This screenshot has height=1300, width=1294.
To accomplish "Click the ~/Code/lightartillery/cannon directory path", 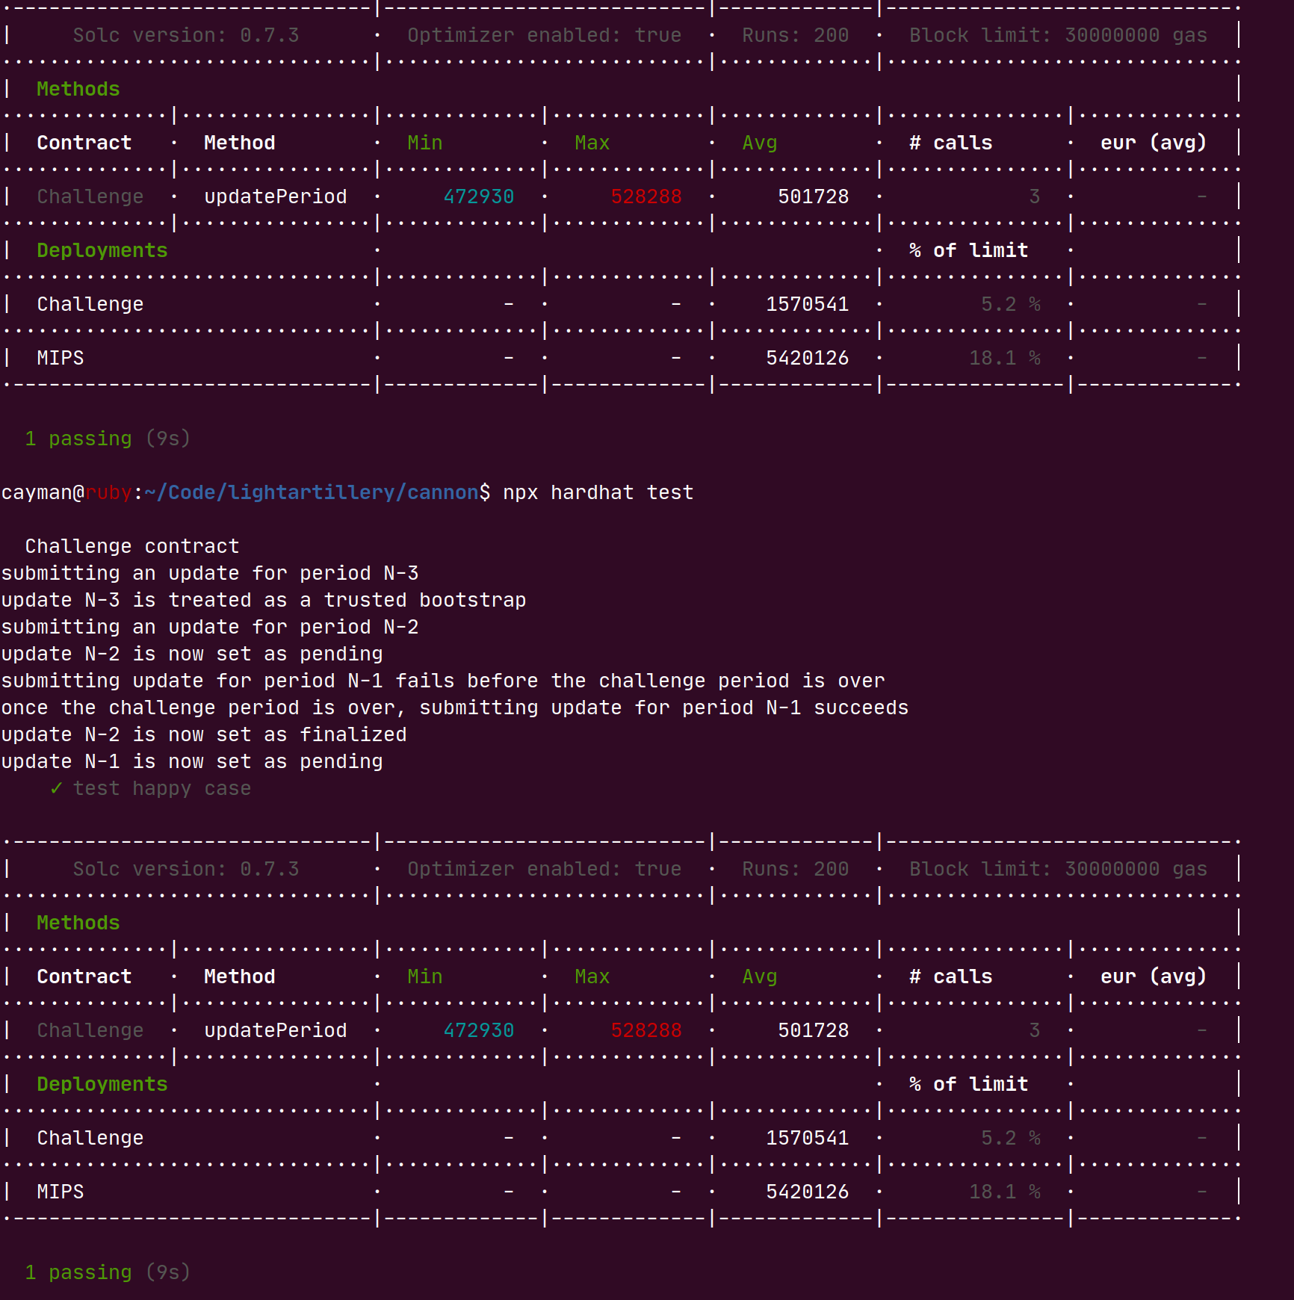I will [311, 493].
